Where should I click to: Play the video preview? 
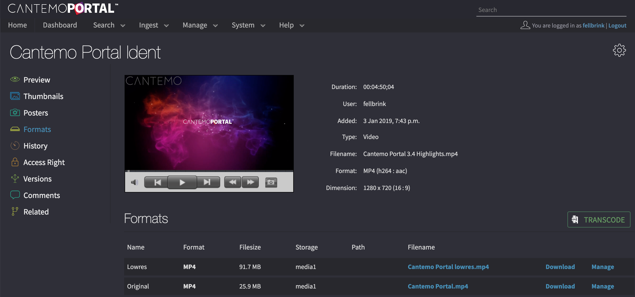[x=182, y=182]
